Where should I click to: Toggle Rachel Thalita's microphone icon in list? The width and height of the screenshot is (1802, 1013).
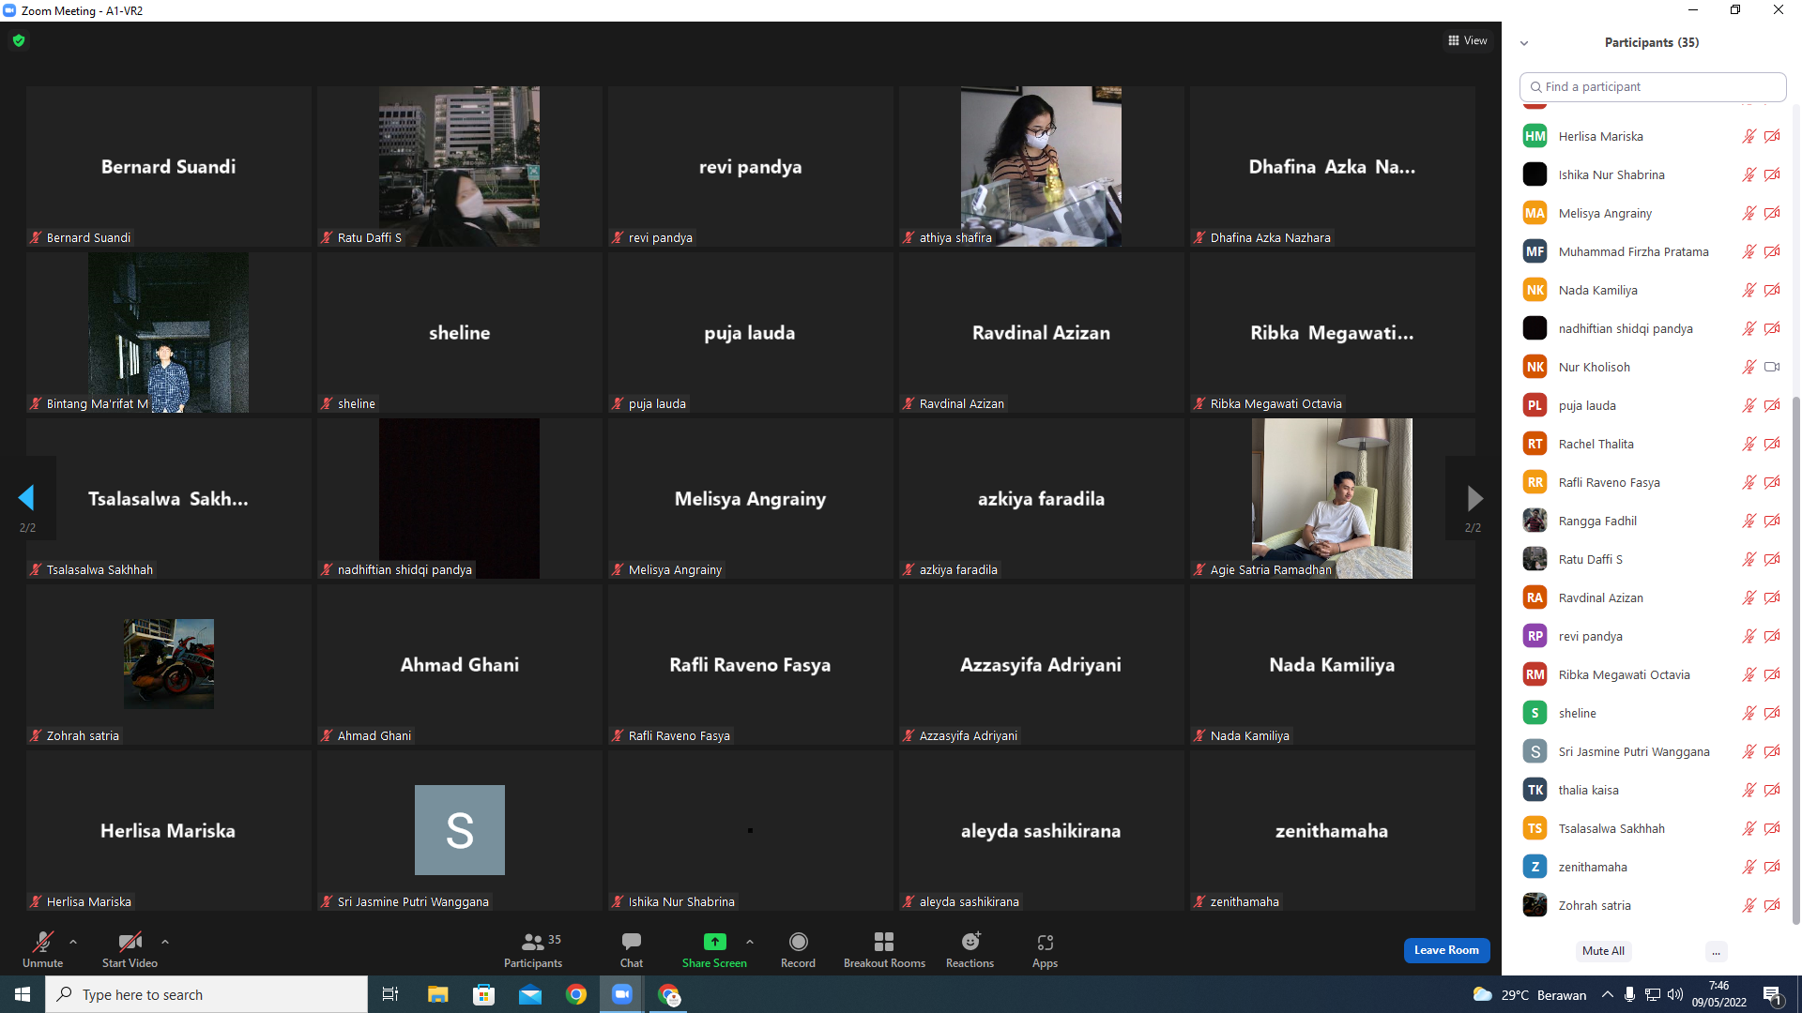[x=1749, y=445]
